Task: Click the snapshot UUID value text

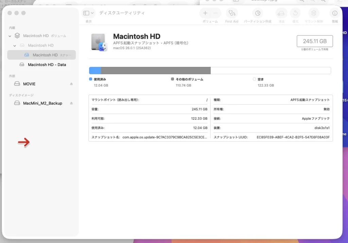Action: [x=293, y=137]
